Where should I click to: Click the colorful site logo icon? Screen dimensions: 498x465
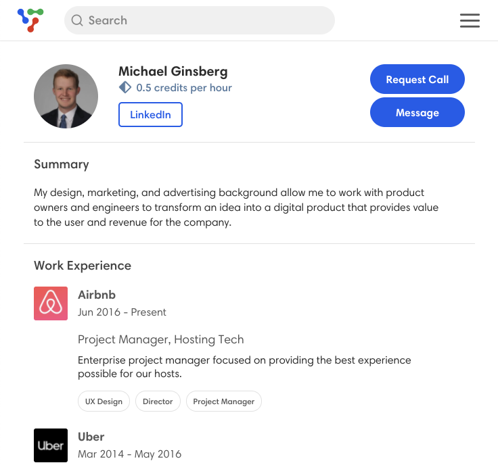click(x=30, y=20)
